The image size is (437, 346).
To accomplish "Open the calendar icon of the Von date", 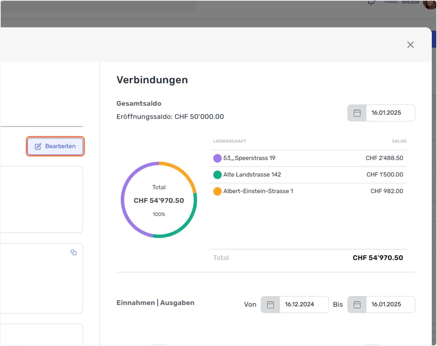I will pyautogui.click(x=270, y=305).
